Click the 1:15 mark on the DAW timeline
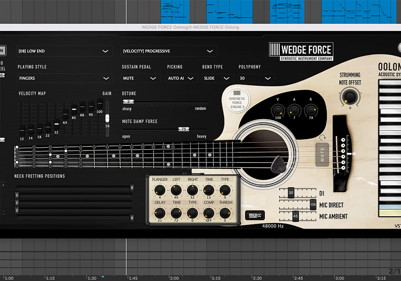This screenshot has width=401, height=281. pos(50,278)
